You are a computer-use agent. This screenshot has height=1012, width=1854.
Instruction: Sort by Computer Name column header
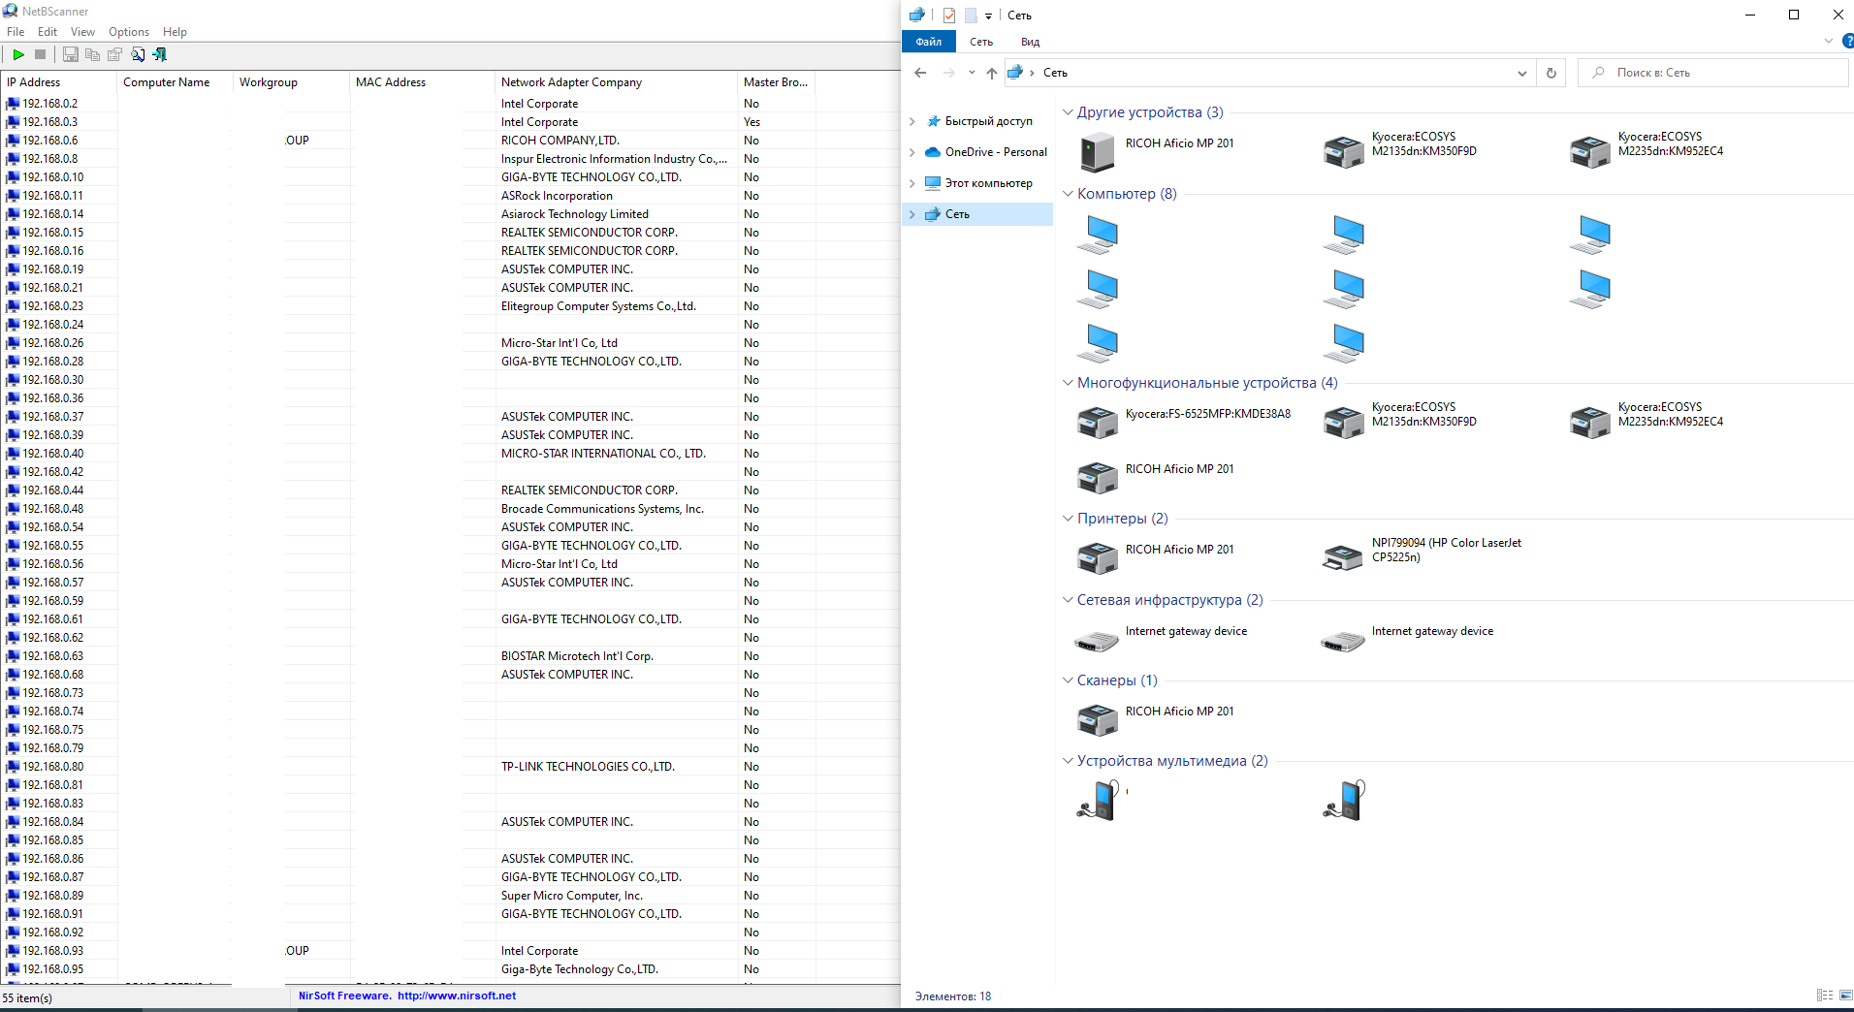click(175, 82)
